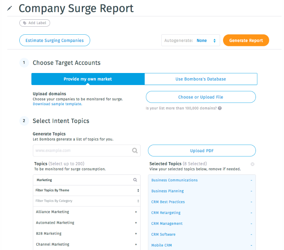This screenshot has width=284, height=250.
Task: Click the pencil edit icon beside report title
Action: coord(9,8)
